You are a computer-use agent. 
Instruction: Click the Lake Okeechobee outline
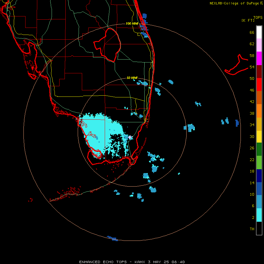[x=107, y=45]
